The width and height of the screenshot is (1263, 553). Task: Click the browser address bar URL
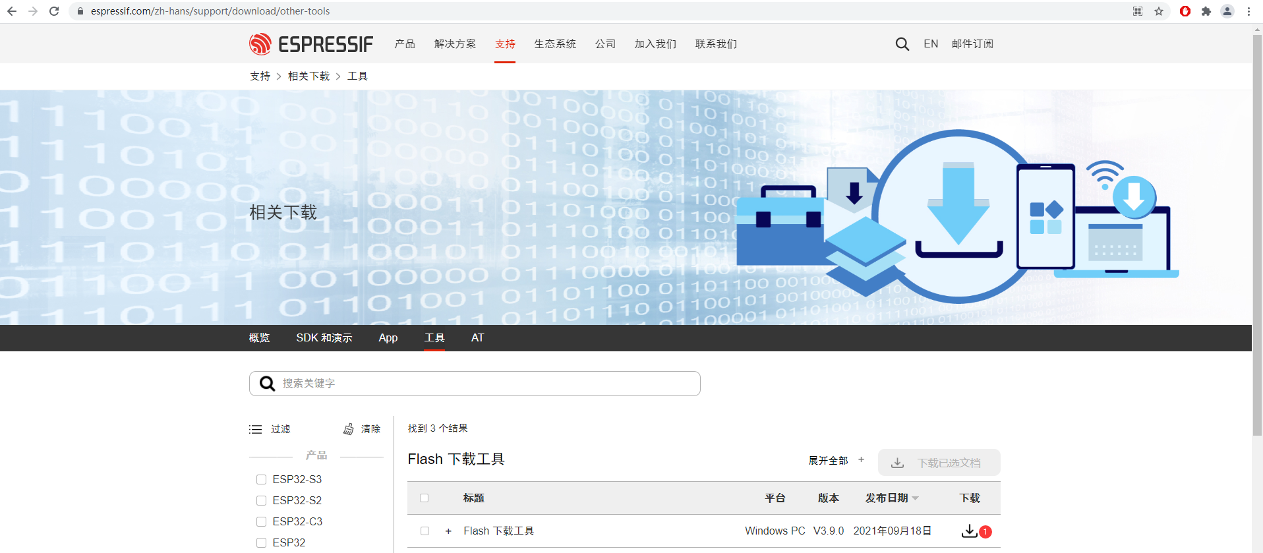click(210, 11)
